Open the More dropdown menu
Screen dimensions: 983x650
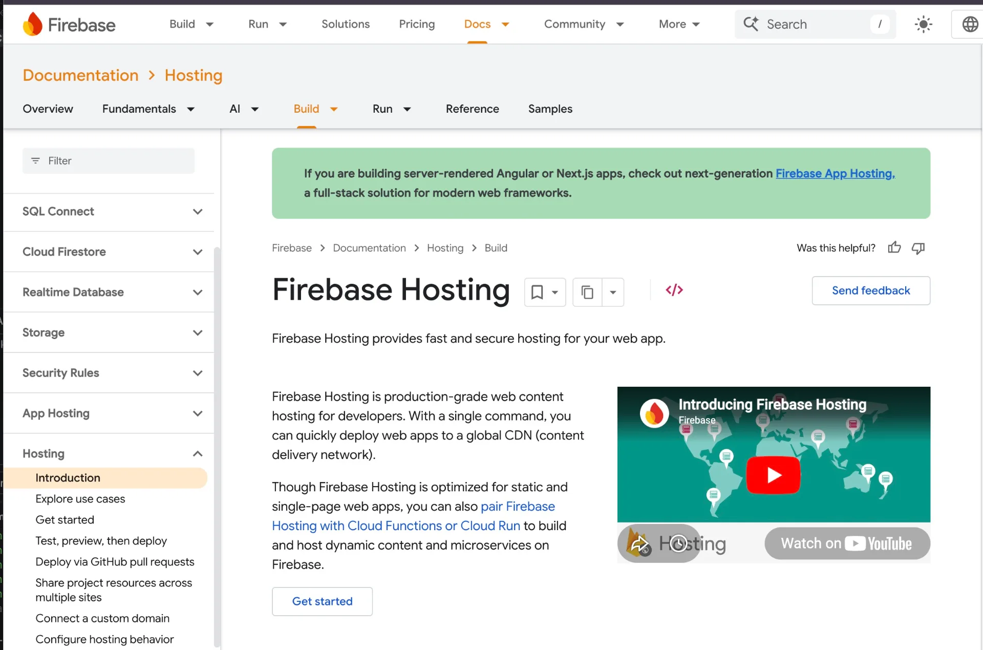(x=679, y=24)
